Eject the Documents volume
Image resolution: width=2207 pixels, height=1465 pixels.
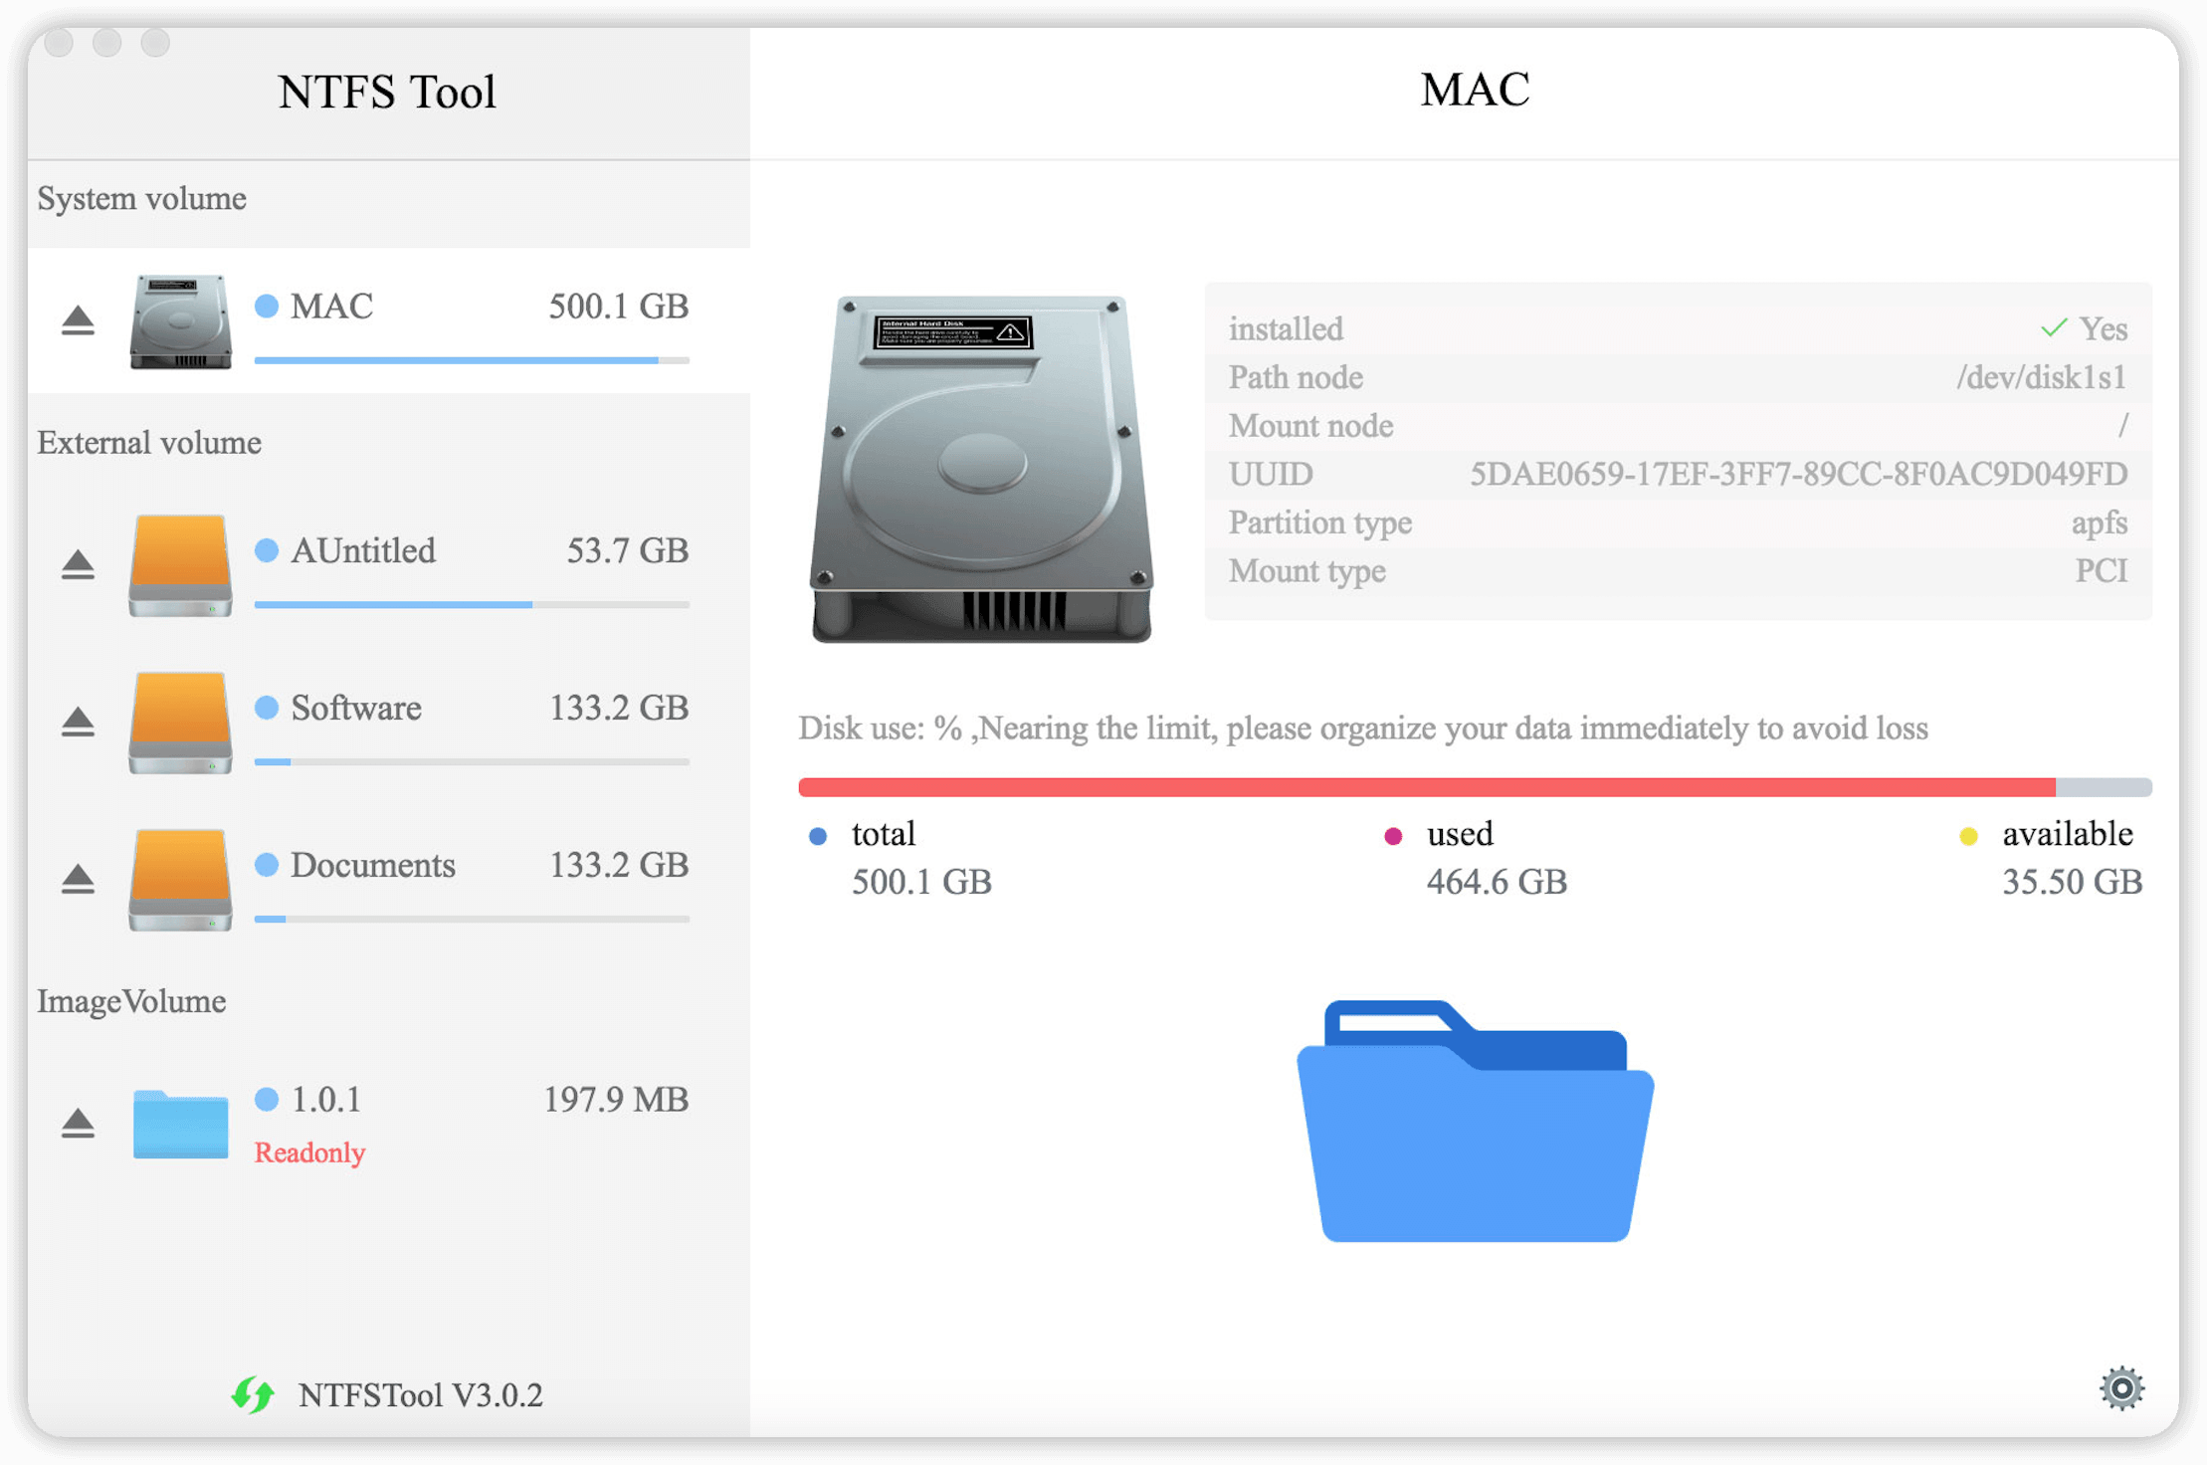(x=78, y=879)
